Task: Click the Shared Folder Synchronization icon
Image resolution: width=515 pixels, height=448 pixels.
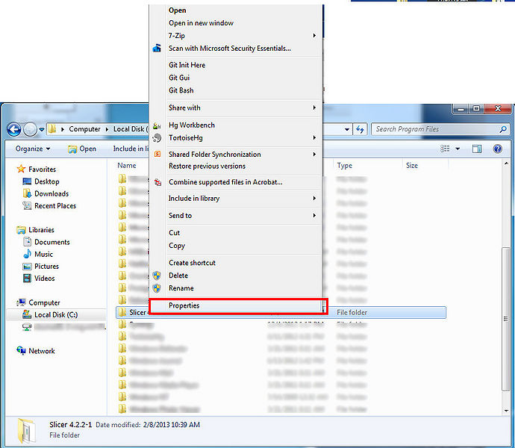Action: point(157,155)
